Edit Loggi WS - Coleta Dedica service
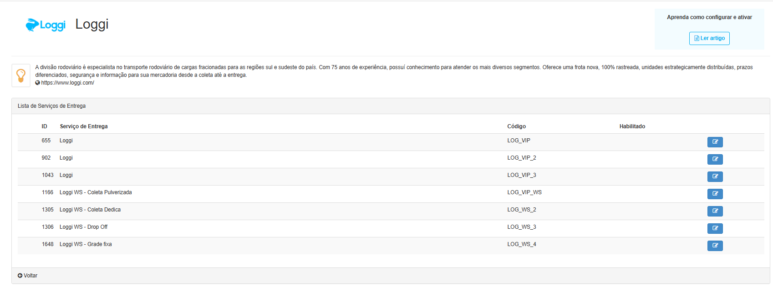The height and width of the screenshot is (287, 773). pos(715,211)
